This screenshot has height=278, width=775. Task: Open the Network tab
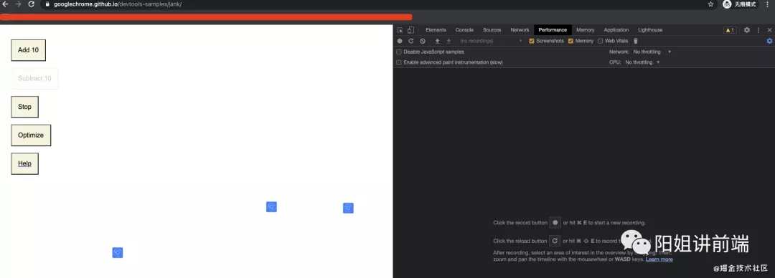[x=520, y=30]
